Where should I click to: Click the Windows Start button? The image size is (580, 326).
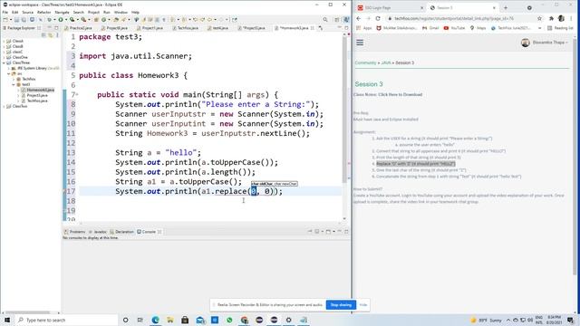[x=7, y=320]
